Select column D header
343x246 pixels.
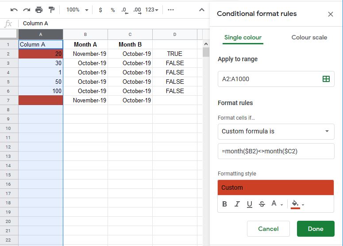(x=174, y=35)
